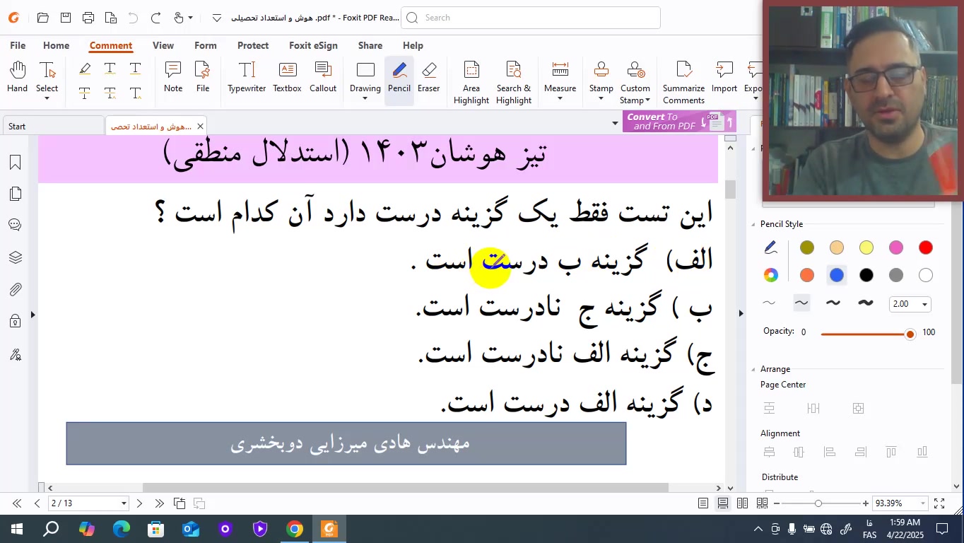Jump to the first page
Viewport: 964px width, 543px height.
17,503
